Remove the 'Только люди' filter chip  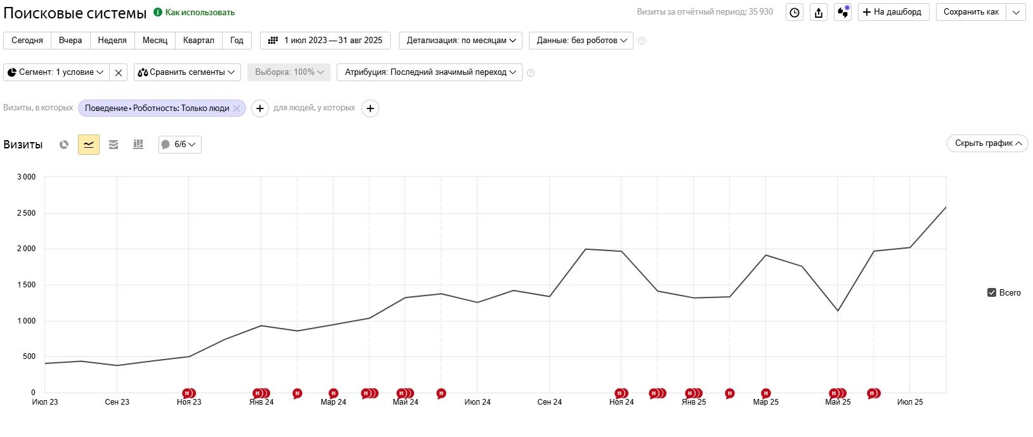(x=237, y=108)
